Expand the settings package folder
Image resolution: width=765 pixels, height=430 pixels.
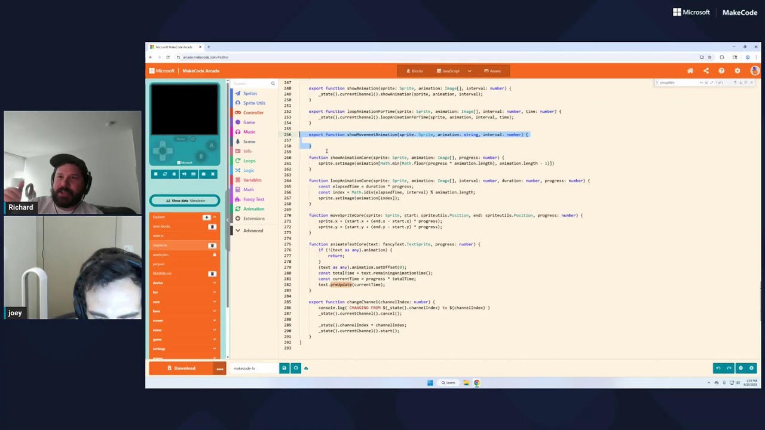click(185, 349)
